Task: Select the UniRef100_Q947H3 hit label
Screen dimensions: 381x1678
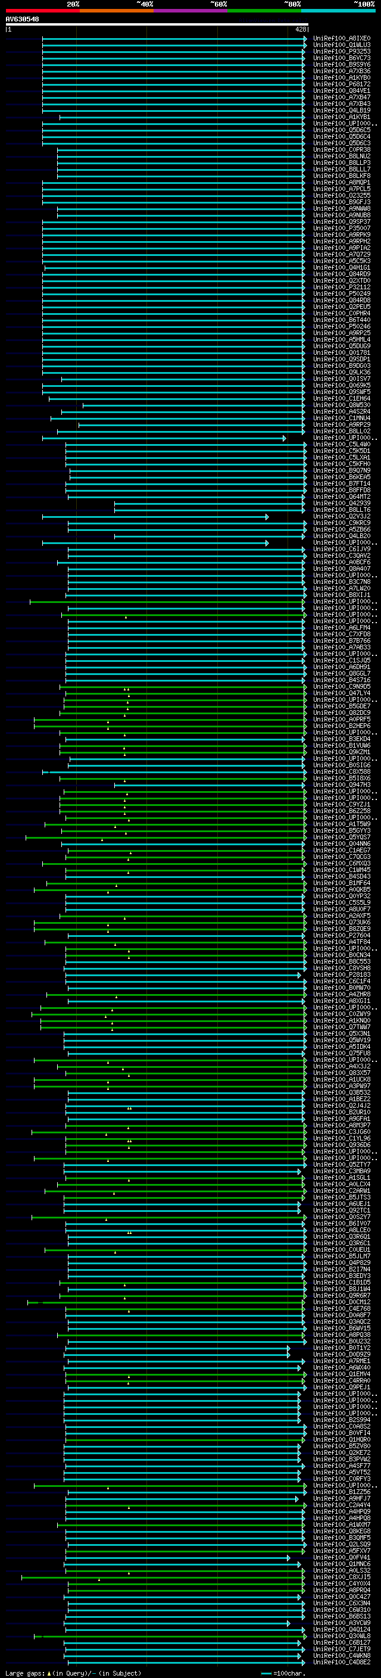Action: 341,785
